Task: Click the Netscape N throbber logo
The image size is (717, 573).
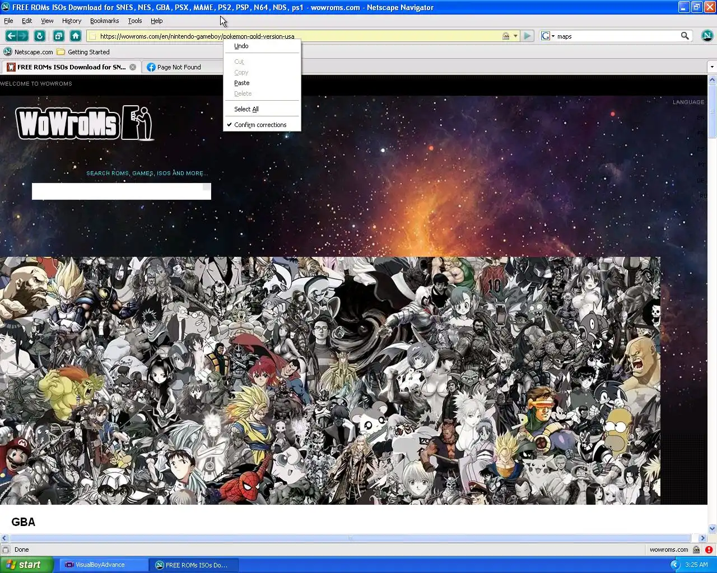Action: 707,36
